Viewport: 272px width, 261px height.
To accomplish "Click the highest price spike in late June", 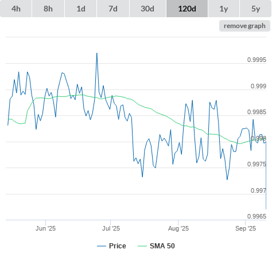I will (97, 53).
